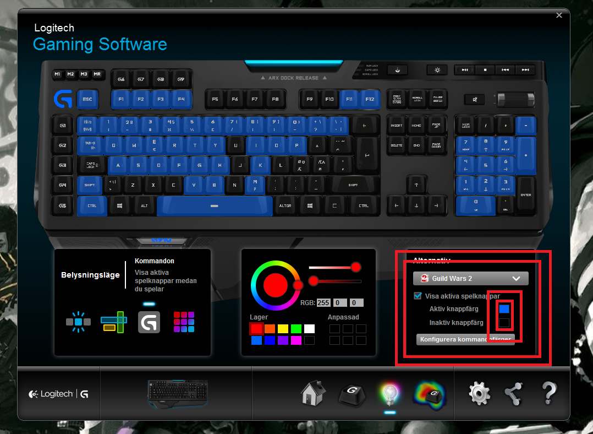Select the first empty Anpassad custom swatch
Viewport: 593px width, 434px height.
click(x=334, y=328)
